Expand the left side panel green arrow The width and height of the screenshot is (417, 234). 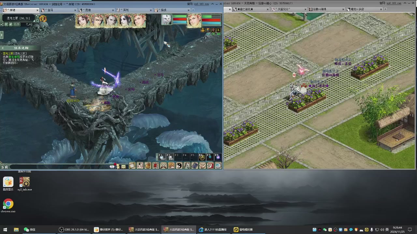click(x=1, y=35)
